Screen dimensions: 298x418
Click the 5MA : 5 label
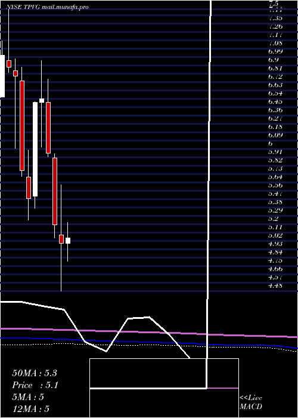click(28, 397)
